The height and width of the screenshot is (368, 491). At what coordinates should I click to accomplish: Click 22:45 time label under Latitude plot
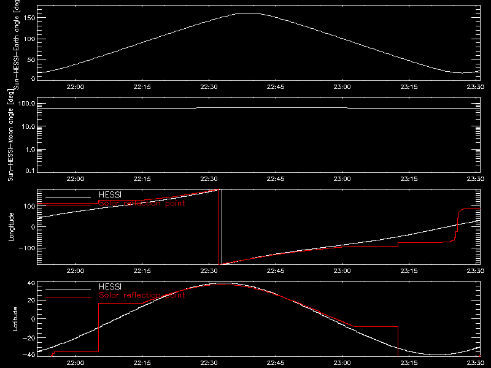(x=276, y=363)
